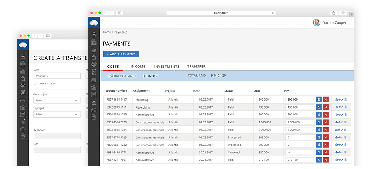This screenshot has width=383, height=169.
Task: Click the Sum field in Create a Transfer
Action: [57, 150]
